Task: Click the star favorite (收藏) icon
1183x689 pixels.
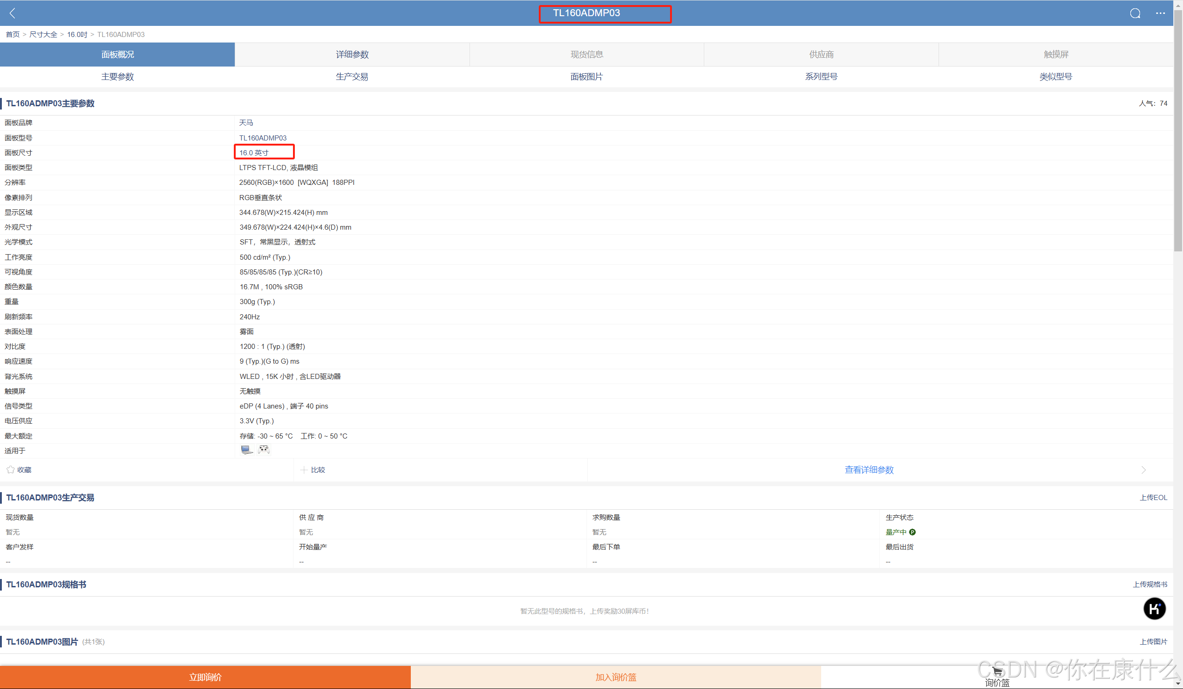Action: (10, 470)
